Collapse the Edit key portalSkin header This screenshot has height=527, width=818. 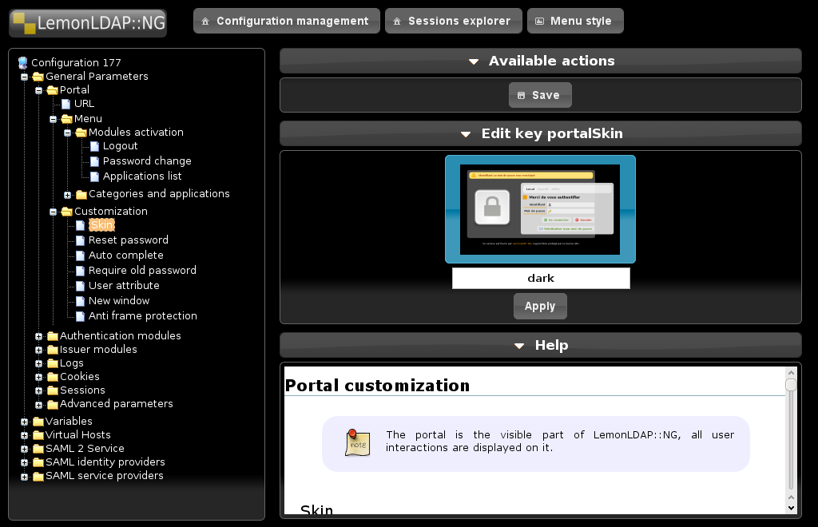[x=541, y=134]
